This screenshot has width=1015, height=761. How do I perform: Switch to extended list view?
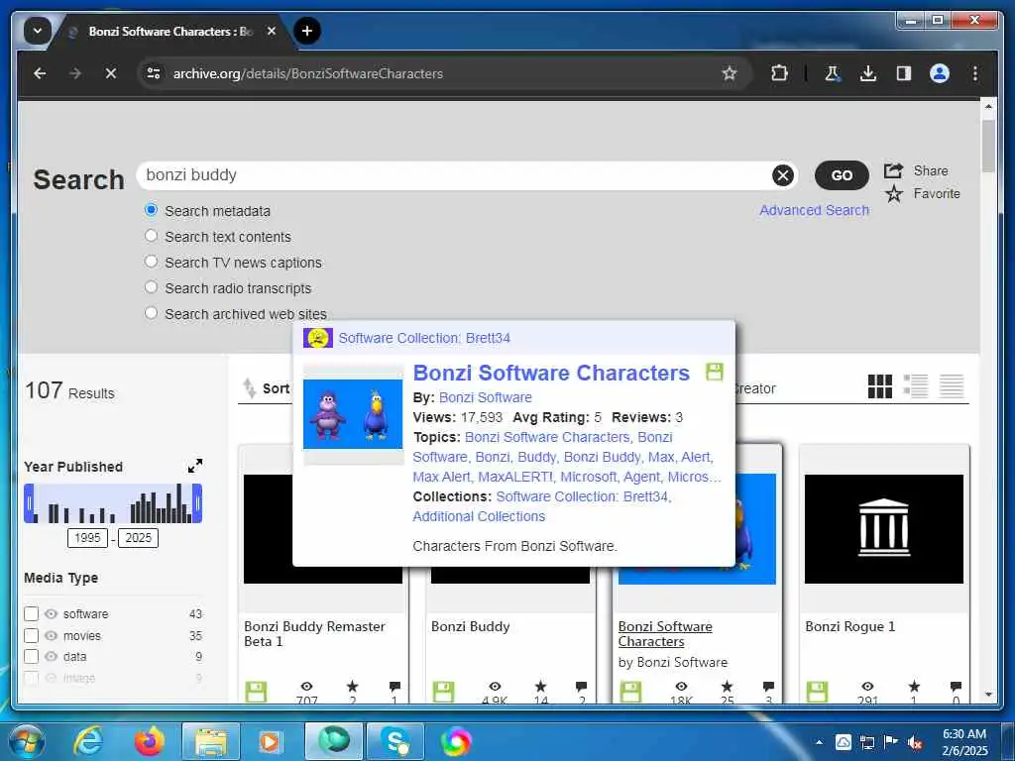[x=915, y=386]
